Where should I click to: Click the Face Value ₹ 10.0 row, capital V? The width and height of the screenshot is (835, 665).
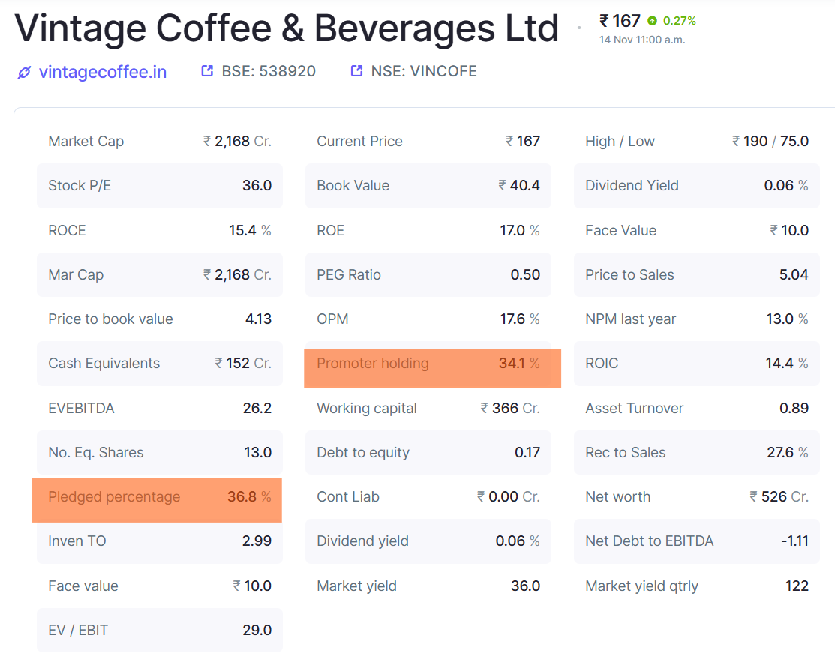(696, 230)
